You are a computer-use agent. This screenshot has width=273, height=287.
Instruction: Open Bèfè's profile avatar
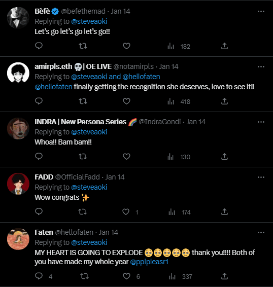point(18,18)
